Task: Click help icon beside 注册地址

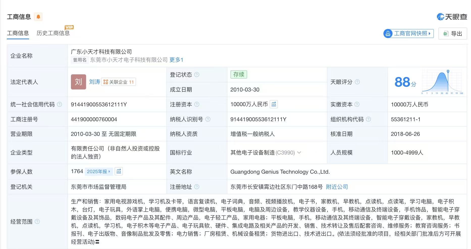Action: [197, 187]
